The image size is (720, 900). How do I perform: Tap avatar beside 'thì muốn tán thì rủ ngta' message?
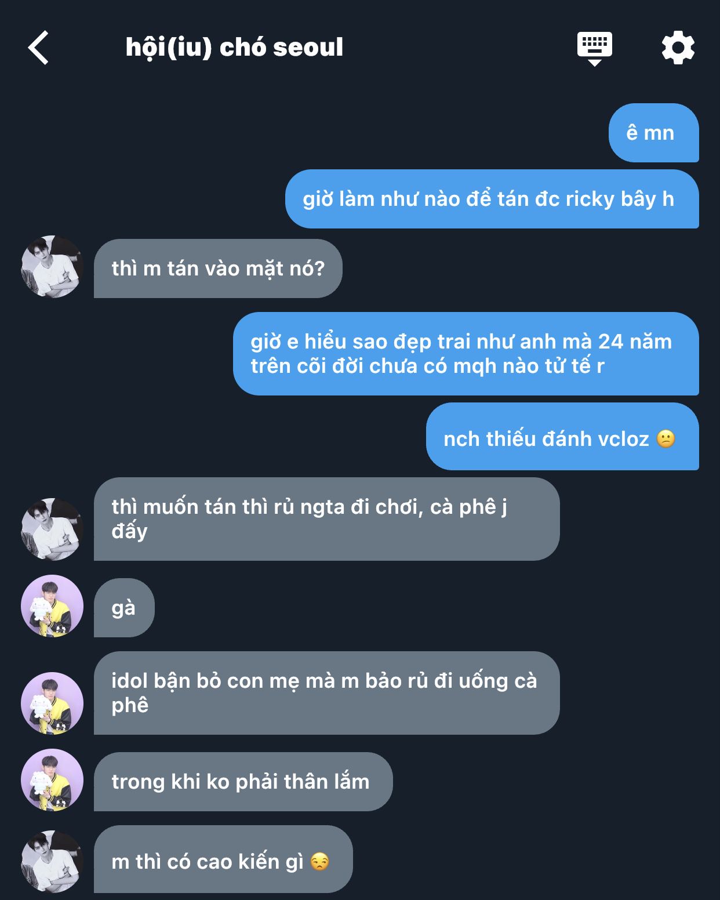(x=52, y=529)
